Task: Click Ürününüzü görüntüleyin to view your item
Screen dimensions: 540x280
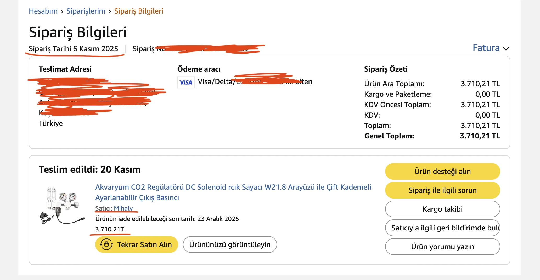Action: [x=230, y=244]
